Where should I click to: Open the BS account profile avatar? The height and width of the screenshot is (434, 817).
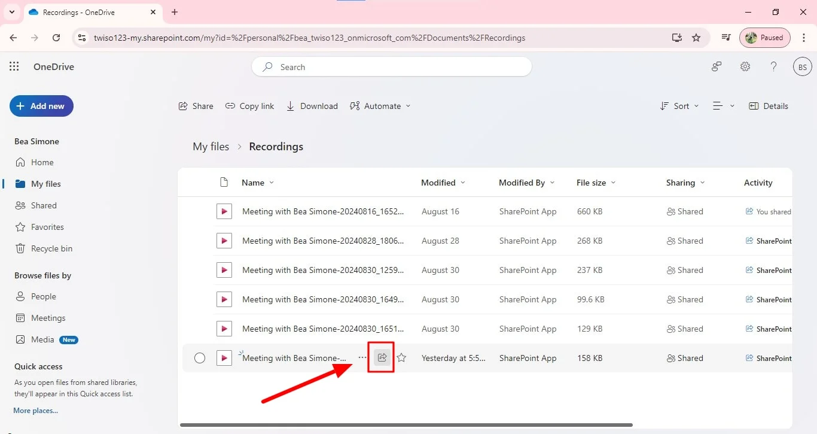pos(803,67)
